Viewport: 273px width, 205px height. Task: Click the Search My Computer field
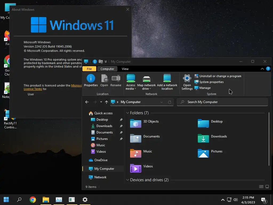(222, 102)
